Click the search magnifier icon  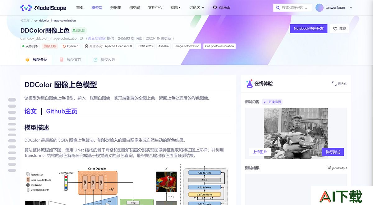[x=278, y=7]
